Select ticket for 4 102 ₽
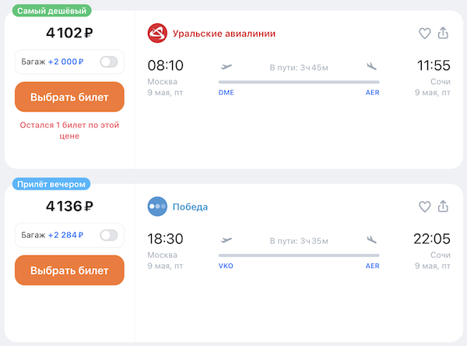 pos(69,98)
